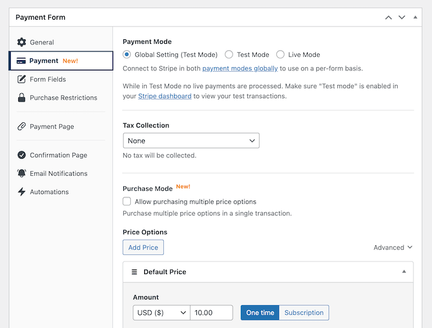Screen dimensions: 432x328
Task: Select the One time payment button
Action: point(260,313)
